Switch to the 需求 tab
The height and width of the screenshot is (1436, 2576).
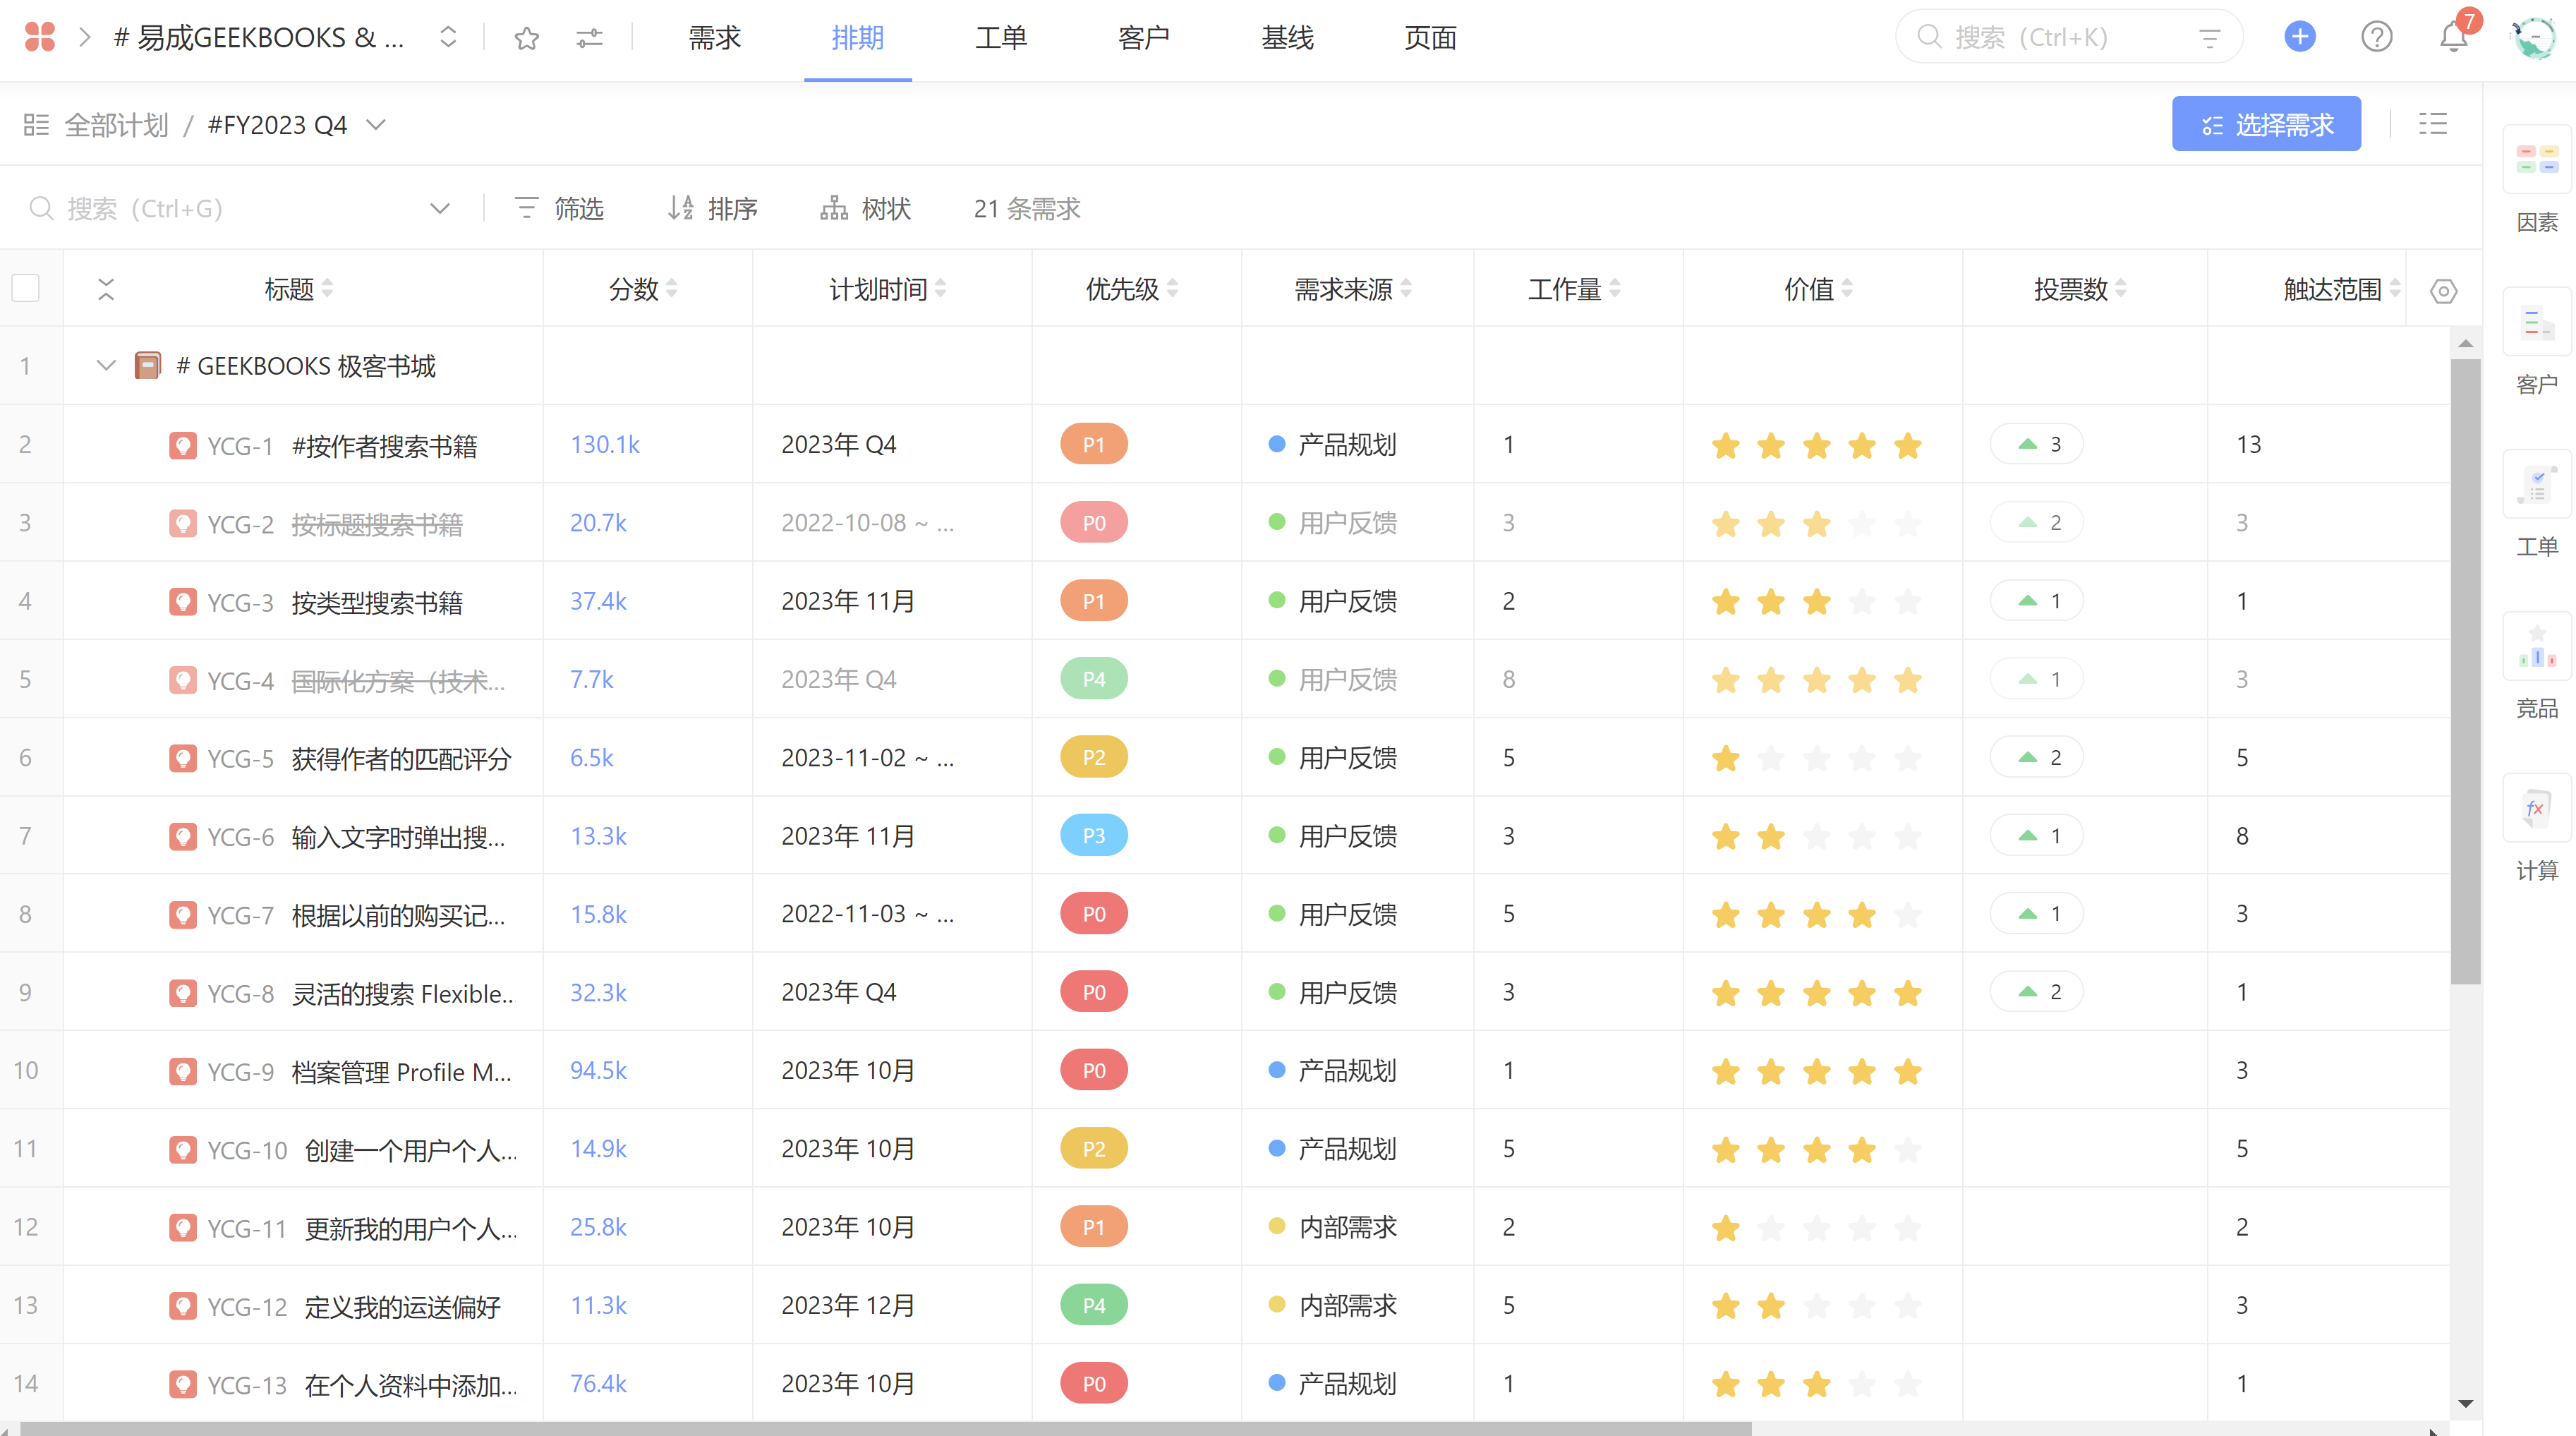pos(715,38)
